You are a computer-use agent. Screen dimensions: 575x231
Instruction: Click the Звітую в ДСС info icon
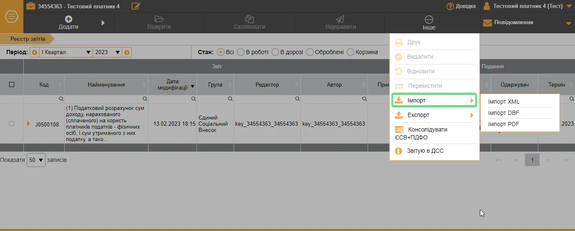pos(398,151)
